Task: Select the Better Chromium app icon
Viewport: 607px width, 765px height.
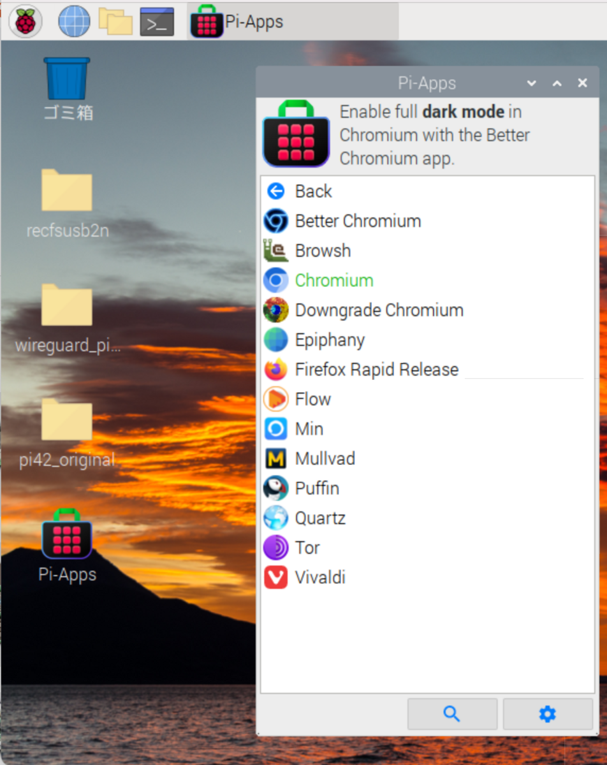Action: point(275,221)
